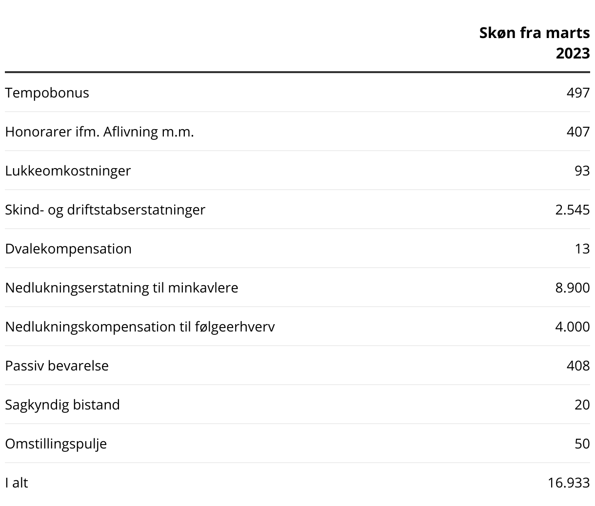Click the Tempobonus value 497
595x506 pixels.
click(x=578, y=93)
